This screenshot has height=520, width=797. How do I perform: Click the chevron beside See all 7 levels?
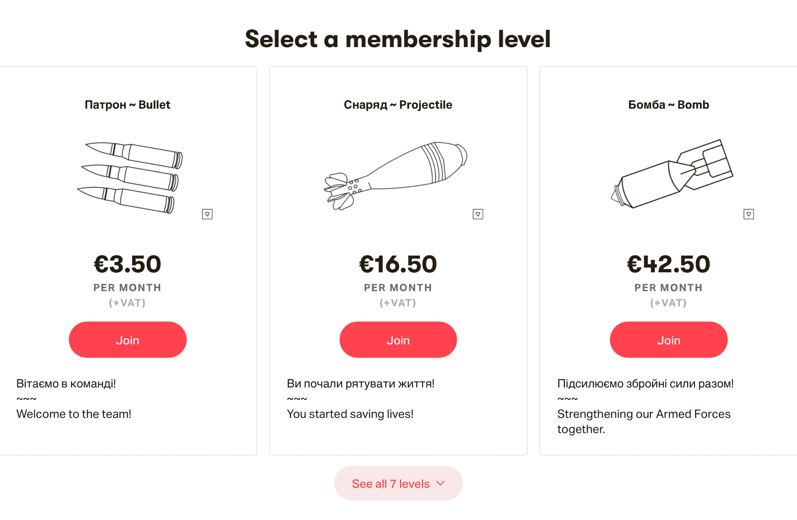pyautogui.click(x=440, y=483)
